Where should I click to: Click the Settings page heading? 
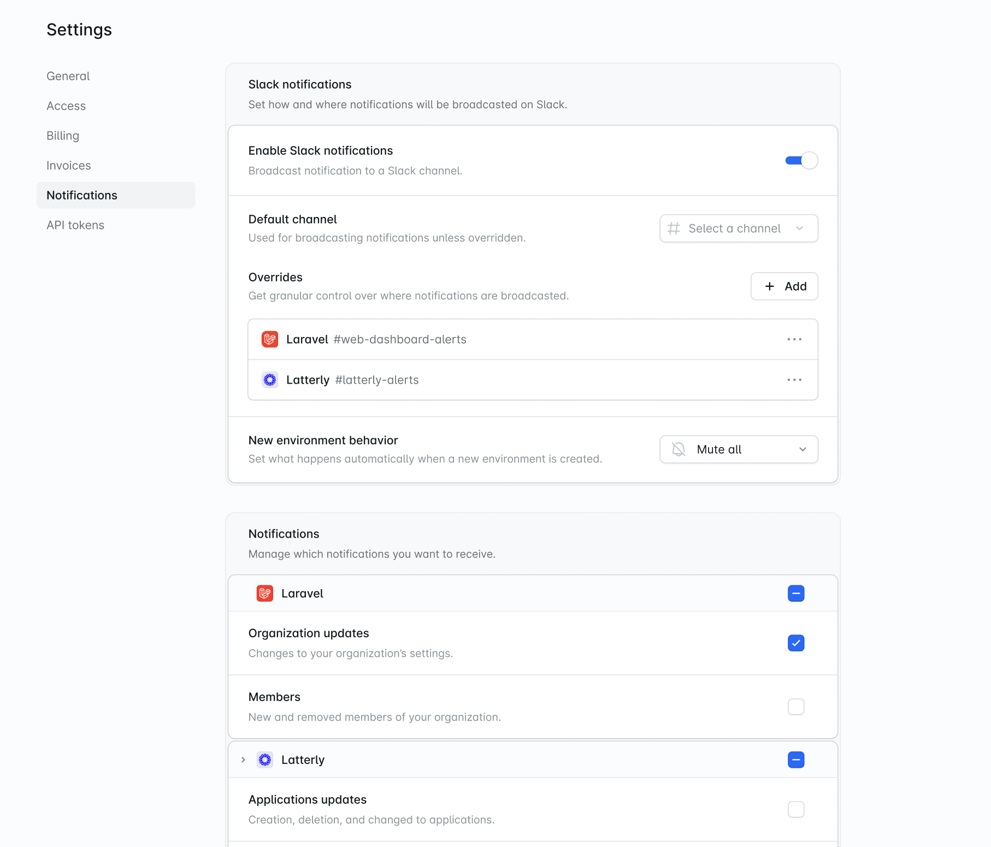[79, 30]
